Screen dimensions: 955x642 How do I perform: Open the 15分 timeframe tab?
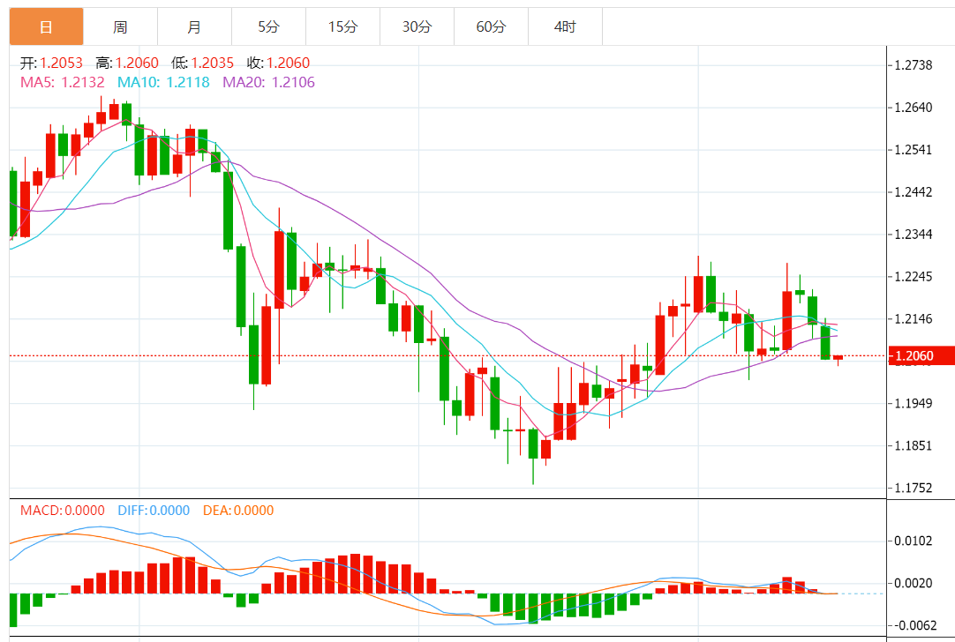coord(342,26)
